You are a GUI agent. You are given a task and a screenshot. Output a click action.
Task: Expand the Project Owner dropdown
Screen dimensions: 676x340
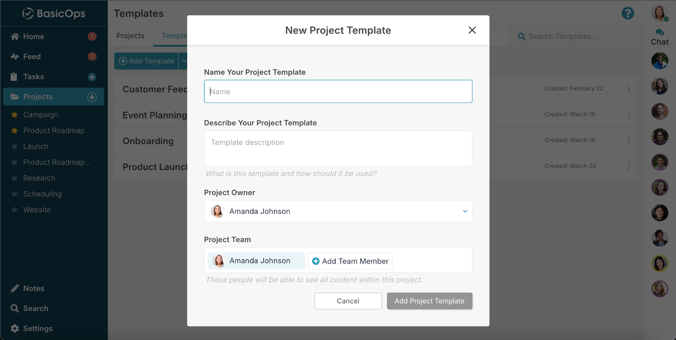pyautogui.click(x=465, y=211)
